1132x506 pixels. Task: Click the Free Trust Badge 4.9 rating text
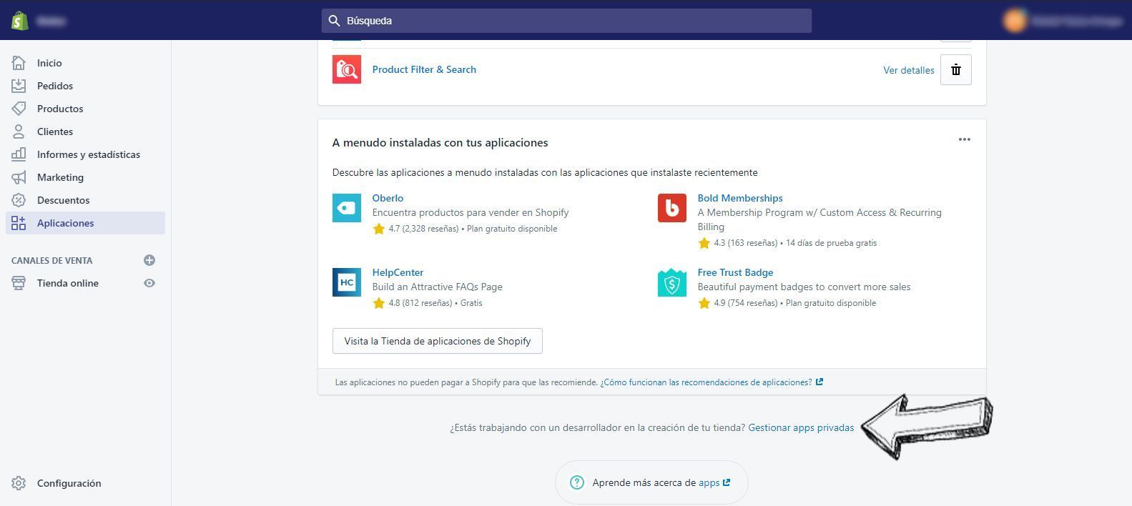746,303
